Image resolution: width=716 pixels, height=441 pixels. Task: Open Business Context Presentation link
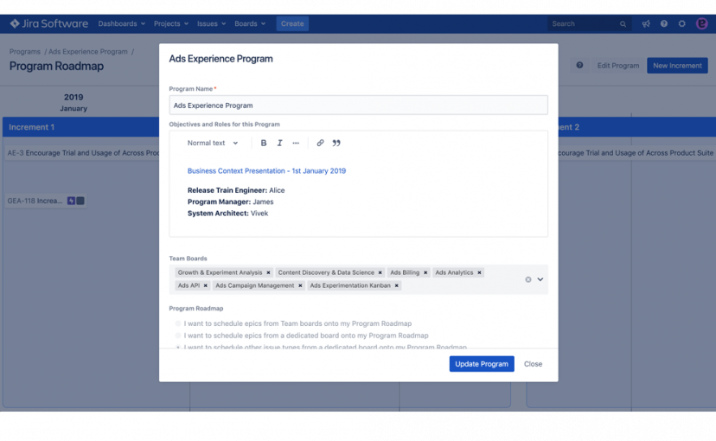pos(266,170)
